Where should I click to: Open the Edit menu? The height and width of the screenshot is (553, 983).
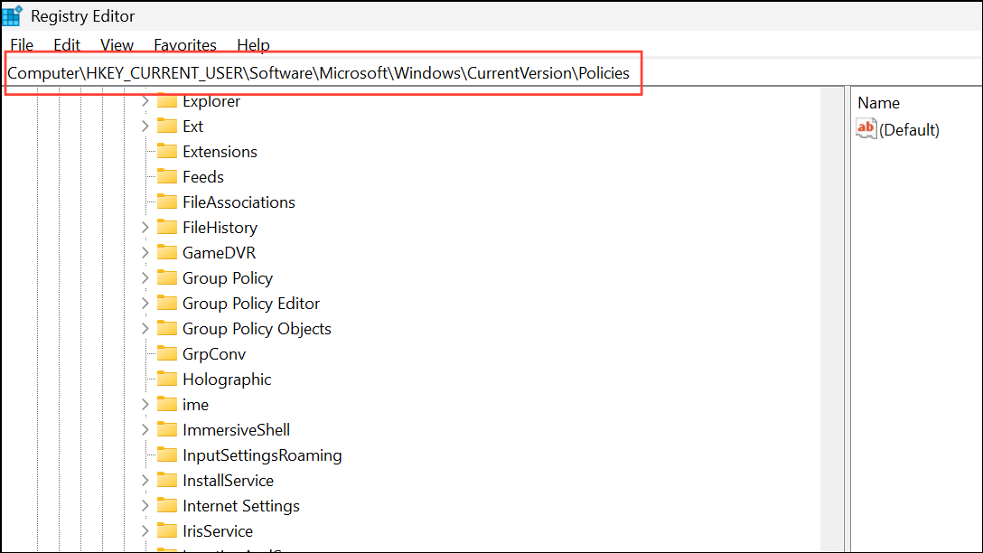coord(66,44)
